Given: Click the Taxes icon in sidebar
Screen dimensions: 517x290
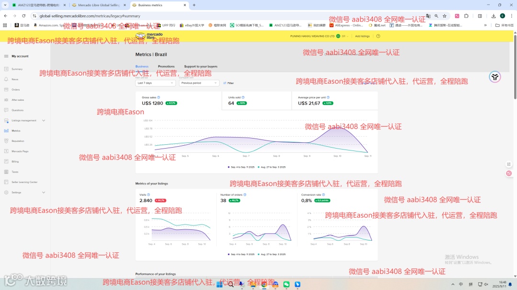Looking at the screenshot, I should click(6, 172).
